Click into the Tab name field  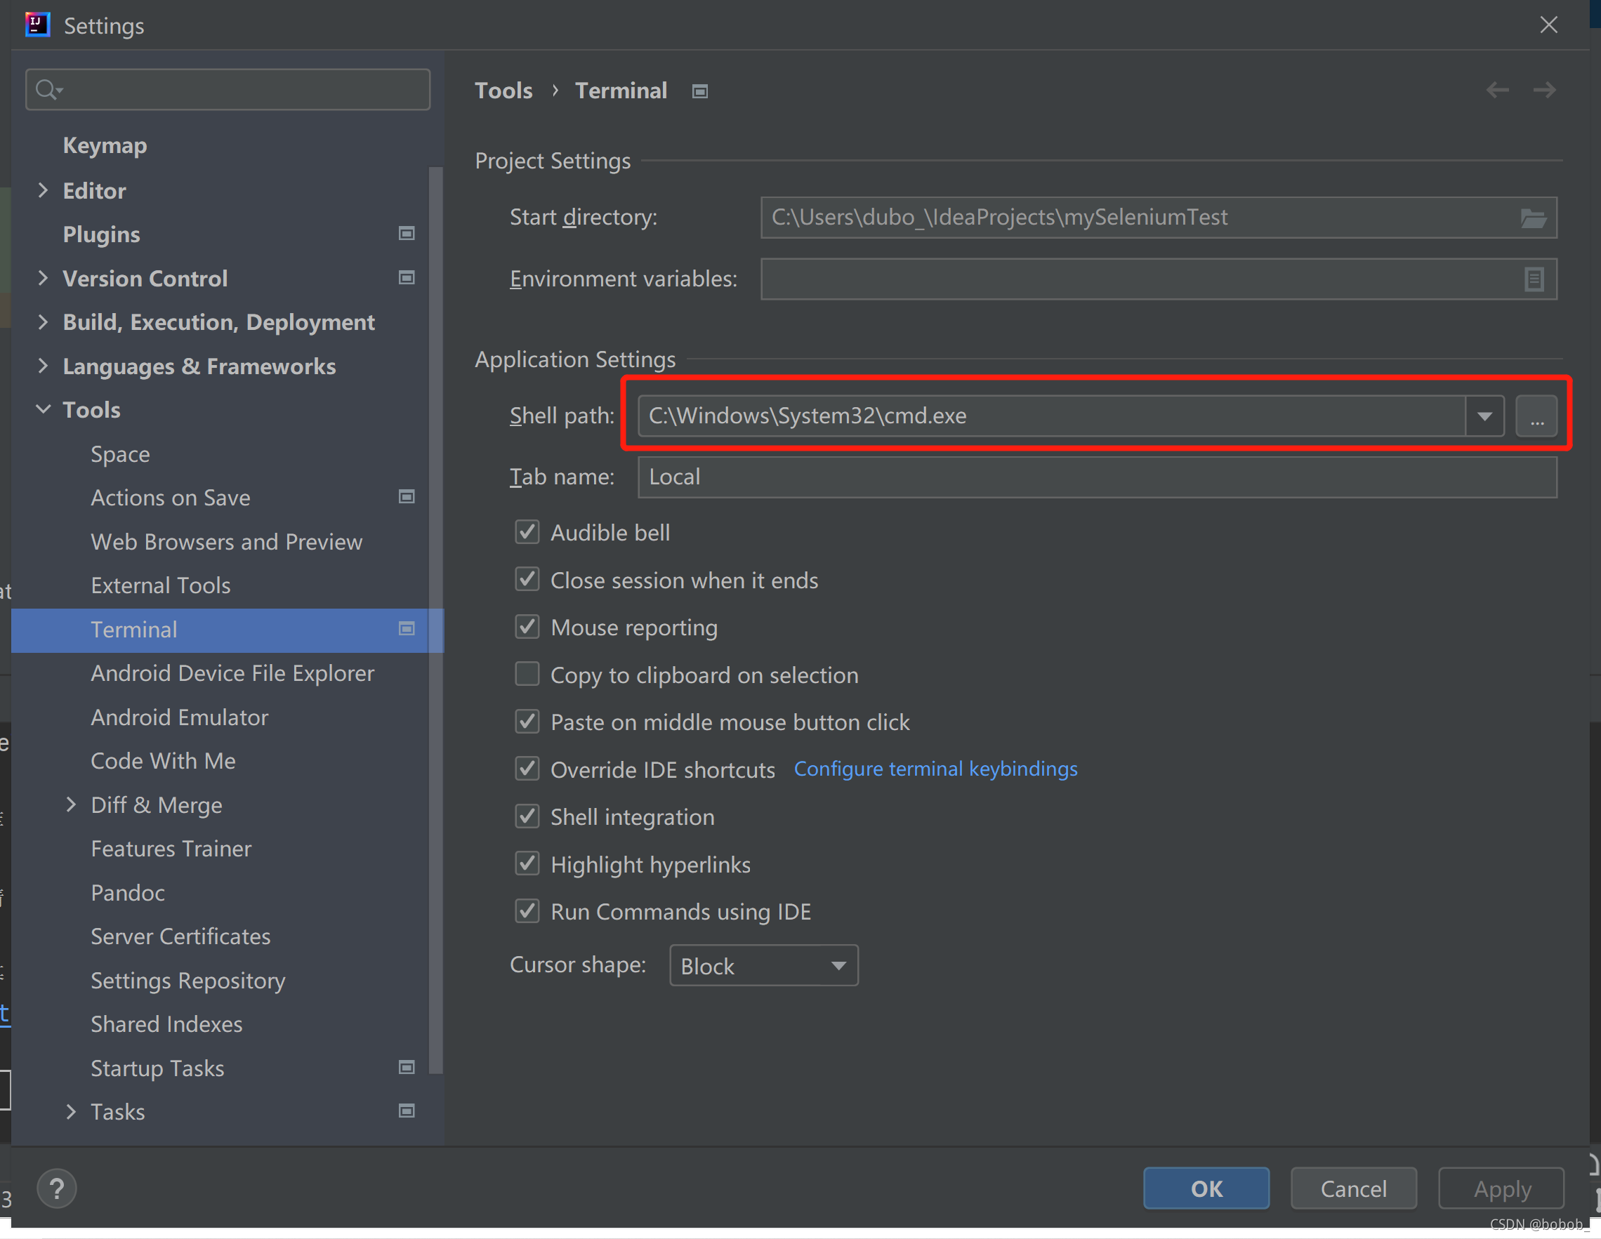coord(1097,477)
